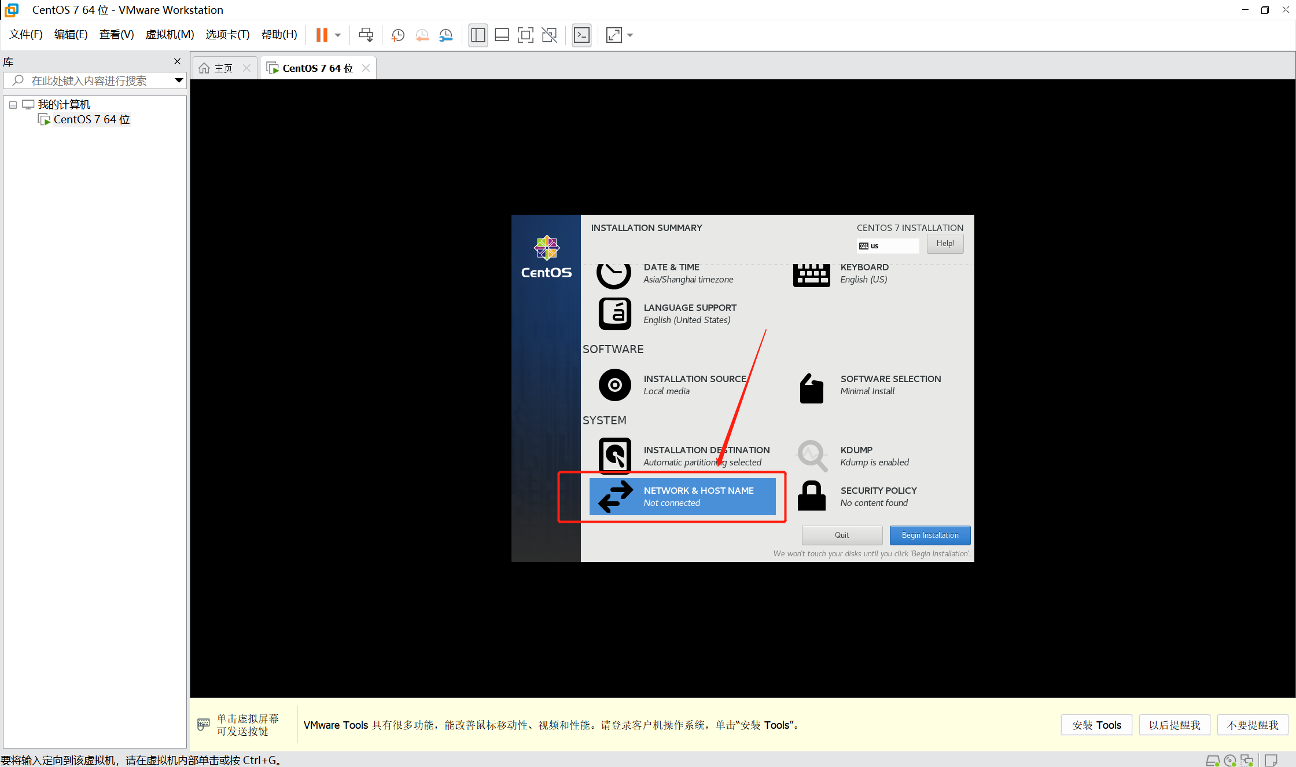1296x767 pixels.
Task: Open the suspend button dropdown arrow
Action: tap(337, 35)
